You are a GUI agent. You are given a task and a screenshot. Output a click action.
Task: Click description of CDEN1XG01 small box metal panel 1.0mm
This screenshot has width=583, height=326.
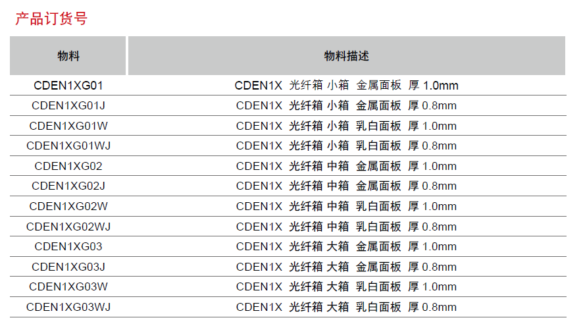[x=347, y=86]
